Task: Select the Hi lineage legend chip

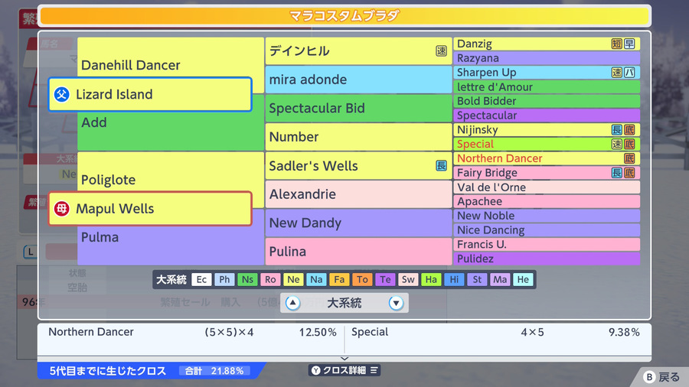Action: pos(454,279)
